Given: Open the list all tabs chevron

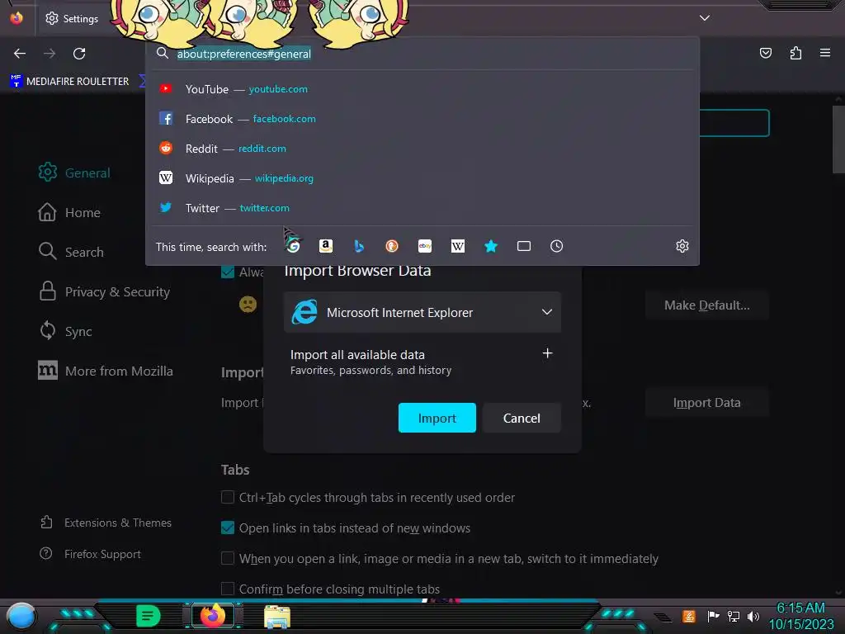Looking at the screenshot, I should pos(705,18).
